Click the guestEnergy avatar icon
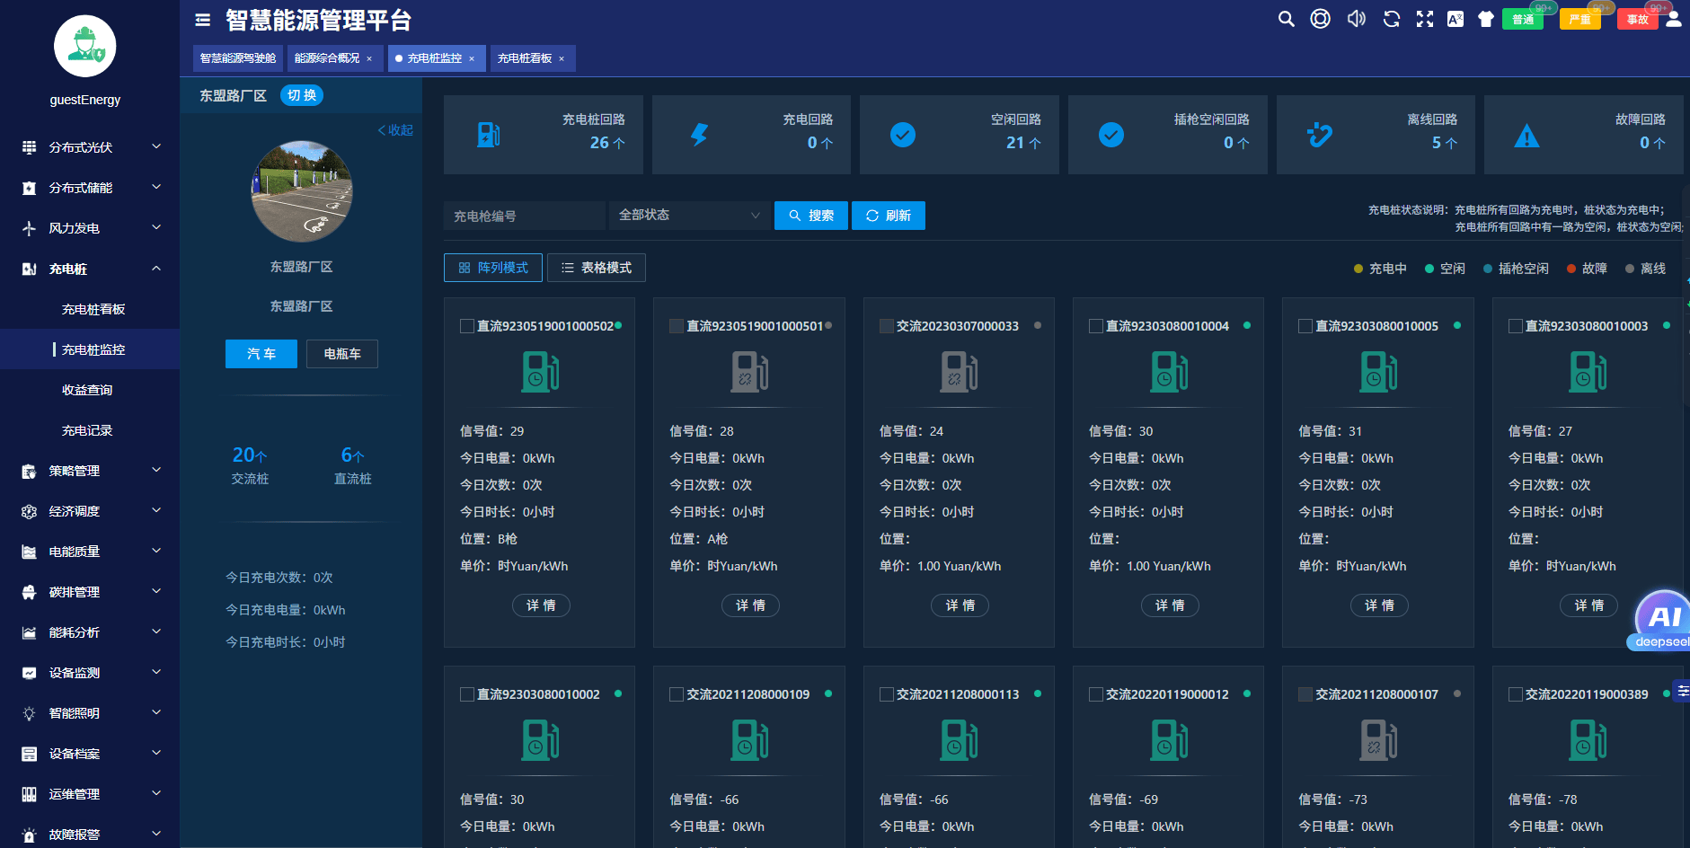The height and width of the screenshot is (848, 1690). (85, 46)
